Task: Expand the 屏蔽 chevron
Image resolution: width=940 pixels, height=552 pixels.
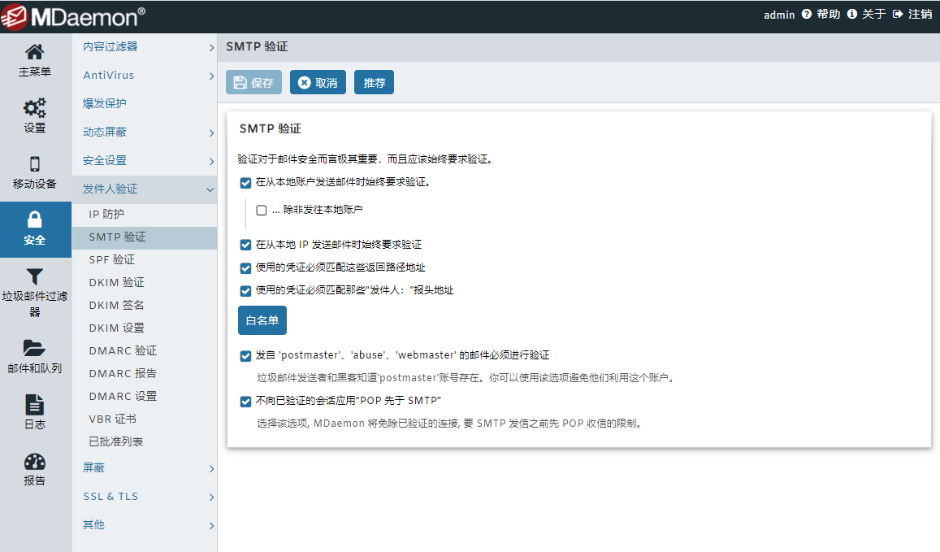Action: [211, 468]
